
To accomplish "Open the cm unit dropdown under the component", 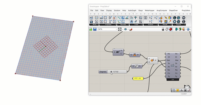I will pyautogui.click(x=173, y=80).
